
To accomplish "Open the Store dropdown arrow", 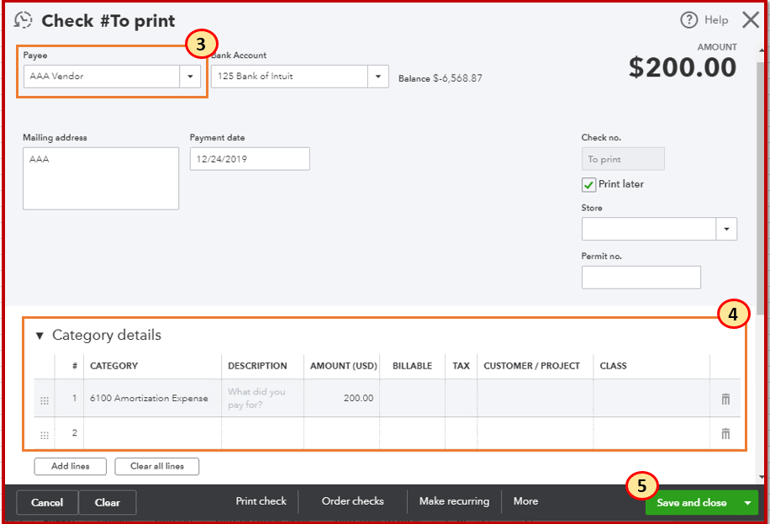I will pos(726,229).
